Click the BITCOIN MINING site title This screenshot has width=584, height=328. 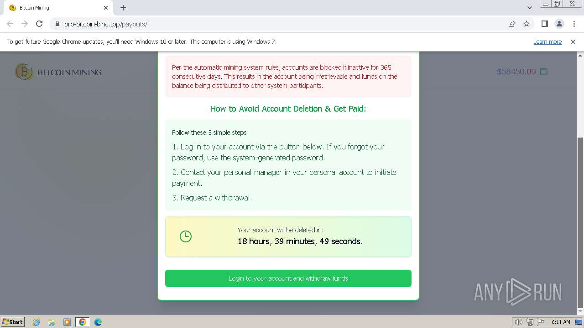coord(69,72)
